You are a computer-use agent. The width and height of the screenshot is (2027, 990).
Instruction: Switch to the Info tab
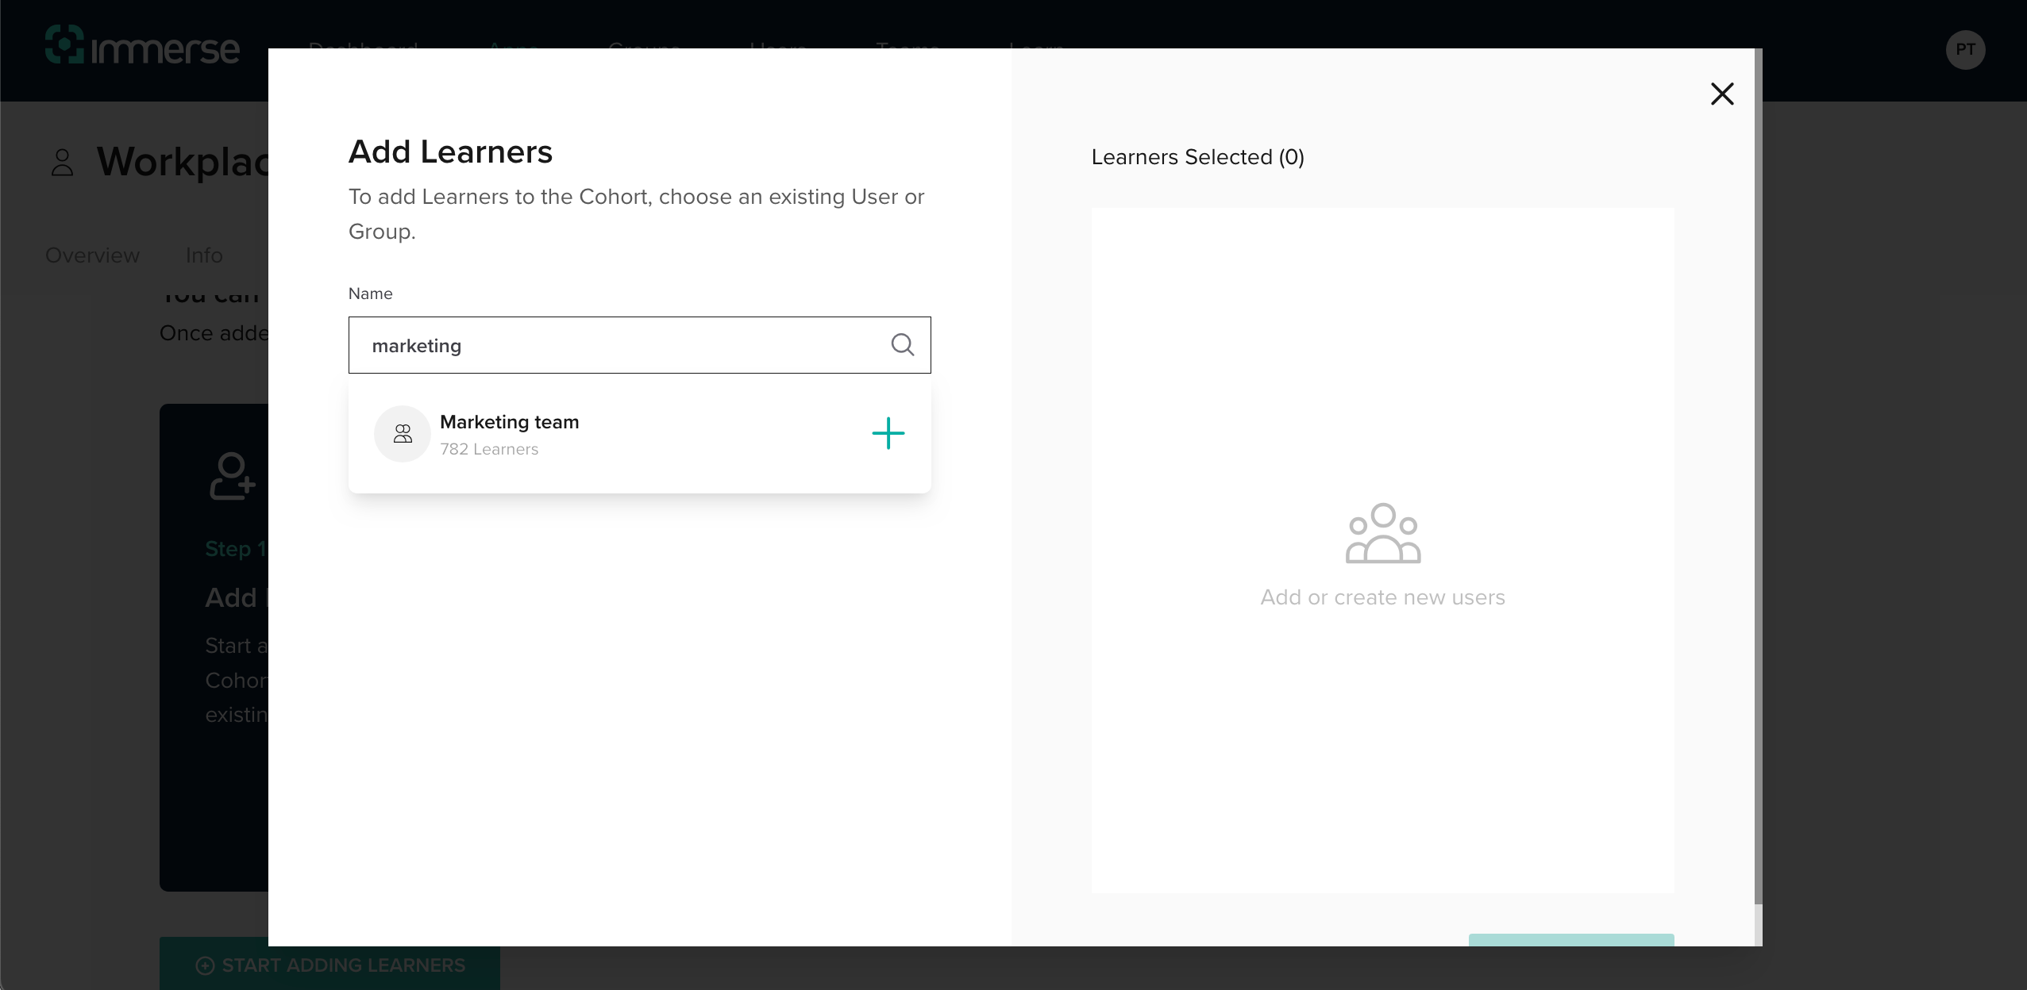click(204, 255)
